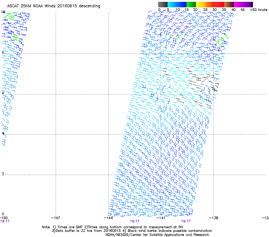Screen dimensions: 269x237
Task: Click longitude label -150 on bottom axis
Action: tap(4, 218)
